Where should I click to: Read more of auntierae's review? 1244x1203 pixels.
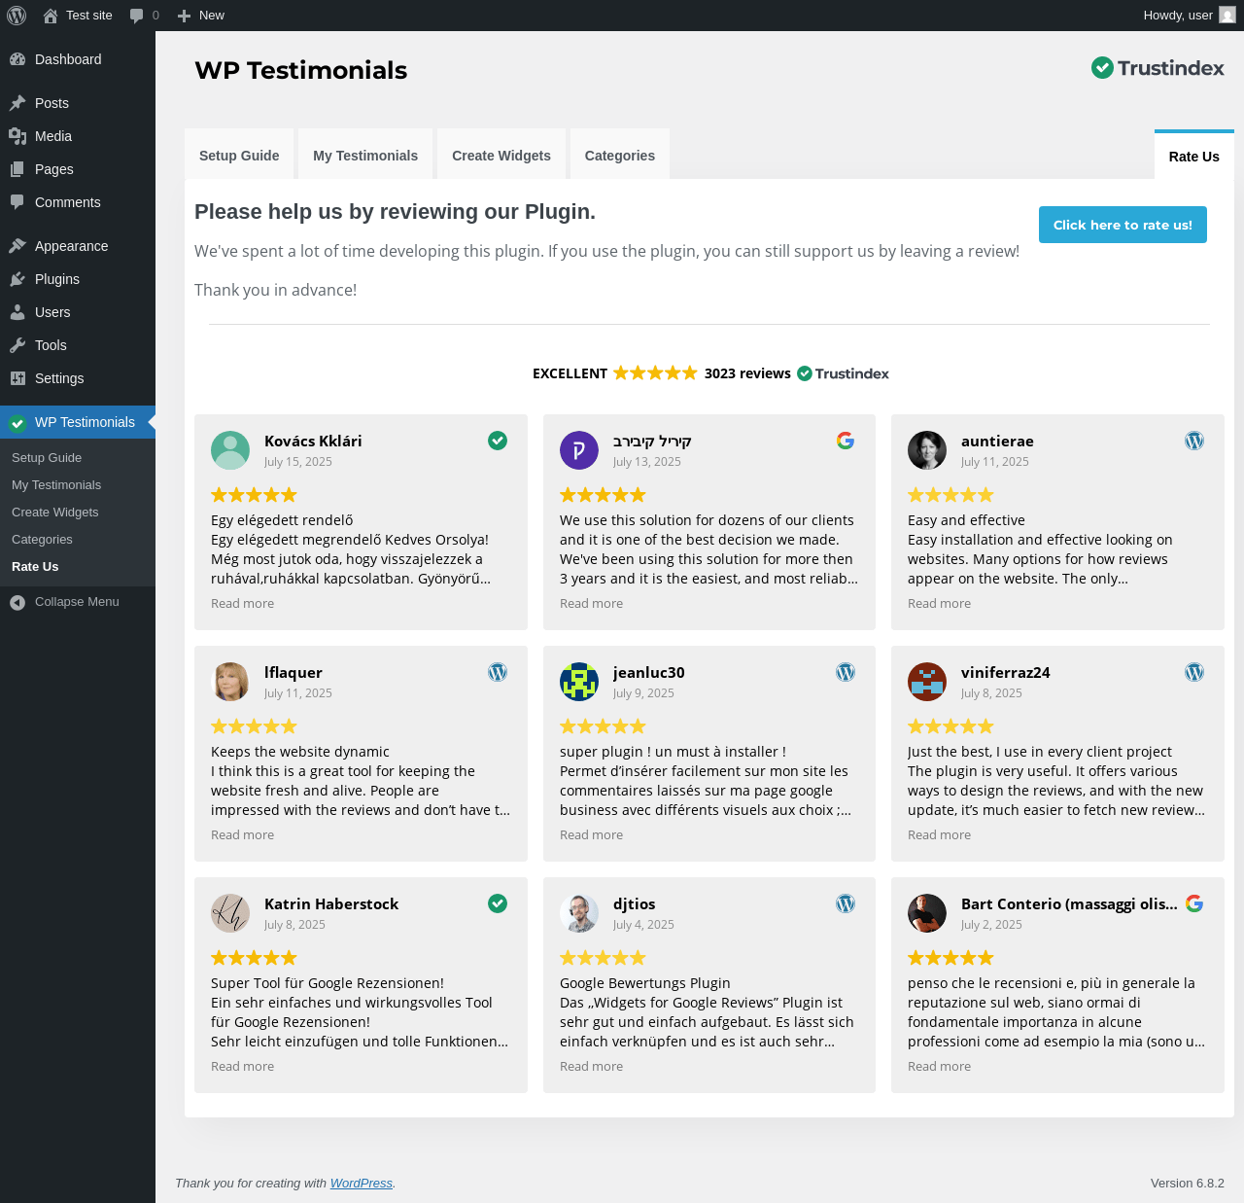coord(940,604)
